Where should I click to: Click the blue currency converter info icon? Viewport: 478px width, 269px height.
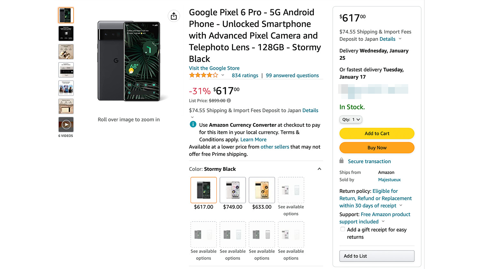coord(193,124)
